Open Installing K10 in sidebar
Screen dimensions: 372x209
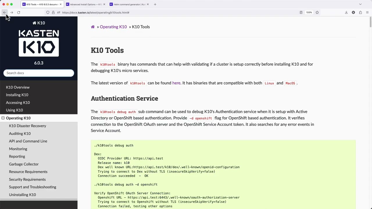pos(17,95)
